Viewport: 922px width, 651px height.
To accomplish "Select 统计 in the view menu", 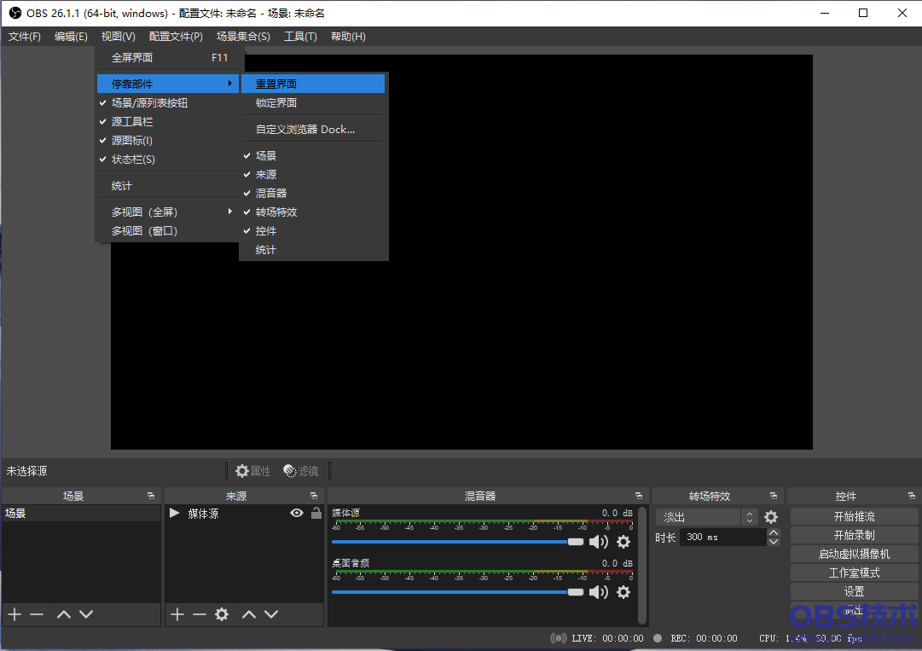I will click(167, 186).
